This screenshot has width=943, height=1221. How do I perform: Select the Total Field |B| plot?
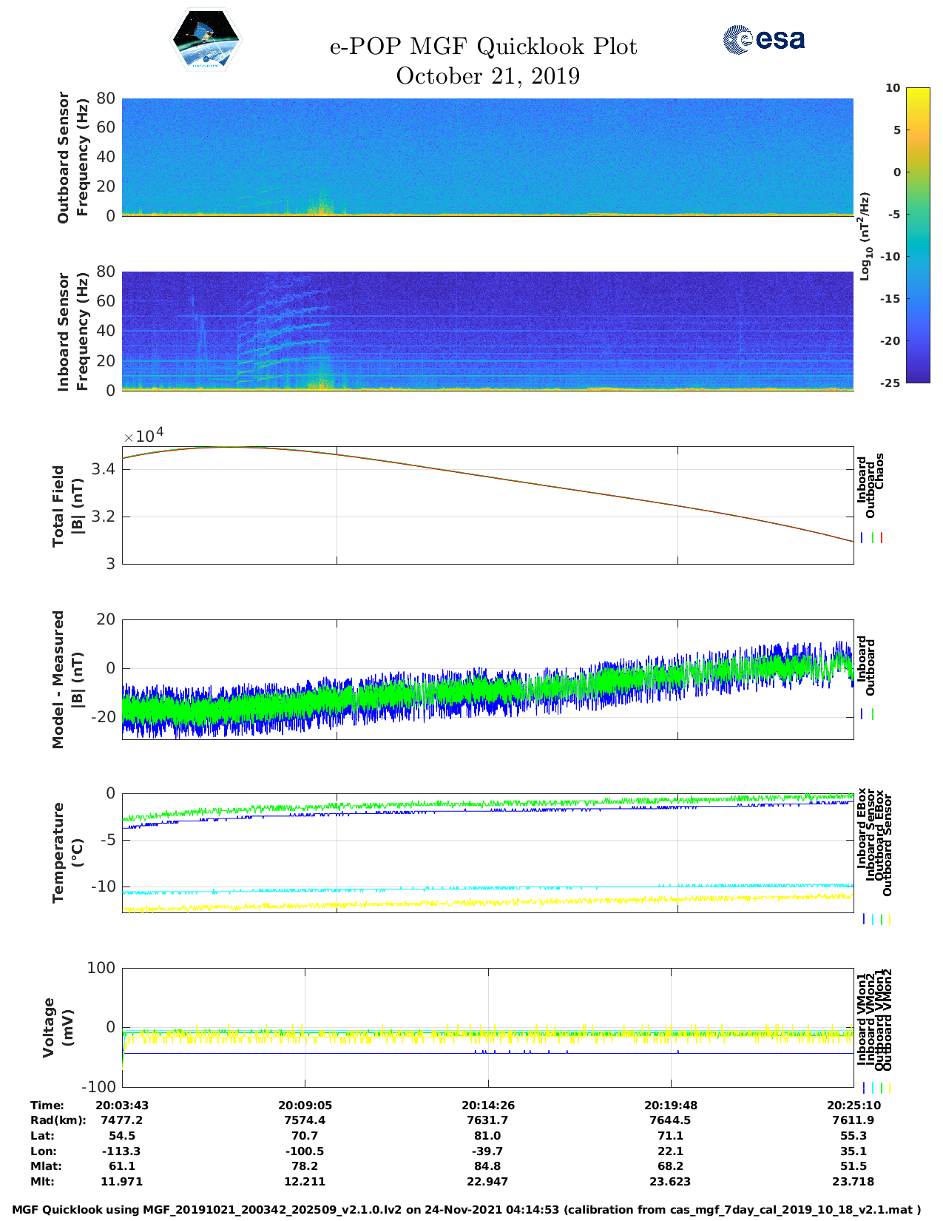tap(487, 505)
